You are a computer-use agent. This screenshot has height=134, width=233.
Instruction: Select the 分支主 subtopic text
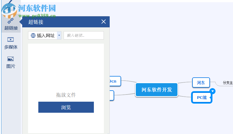228,83
